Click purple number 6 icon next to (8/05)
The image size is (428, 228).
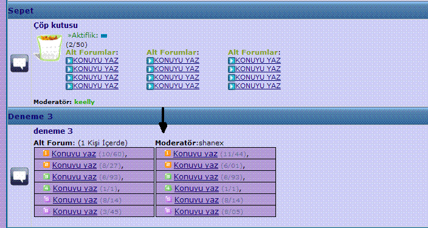(168, 211)
